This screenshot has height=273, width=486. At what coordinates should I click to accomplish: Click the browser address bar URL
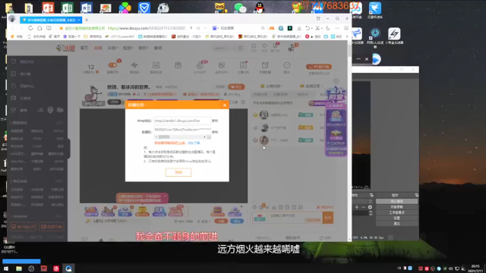pos(147,28)
